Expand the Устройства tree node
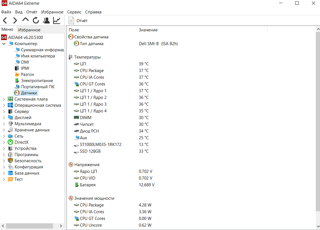This screenshot has height=230, width=320. tap(4, 149)
